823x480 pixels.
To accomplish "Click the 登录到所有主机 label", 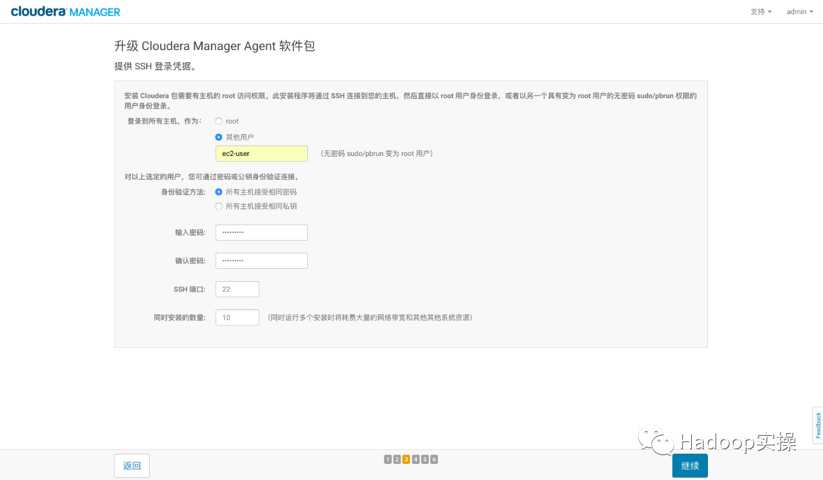I will coord(165,121).
